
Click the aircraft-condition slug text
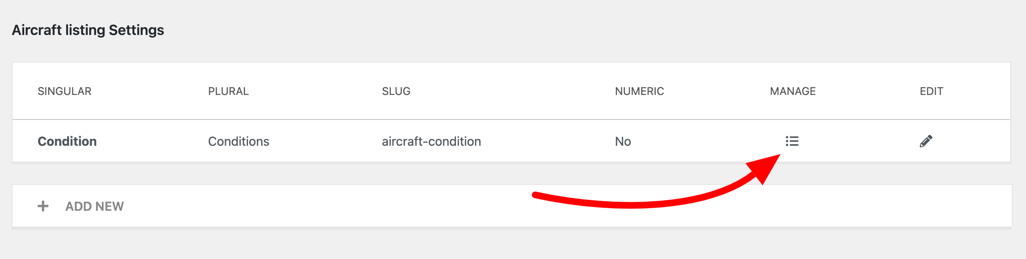point(431,142)
